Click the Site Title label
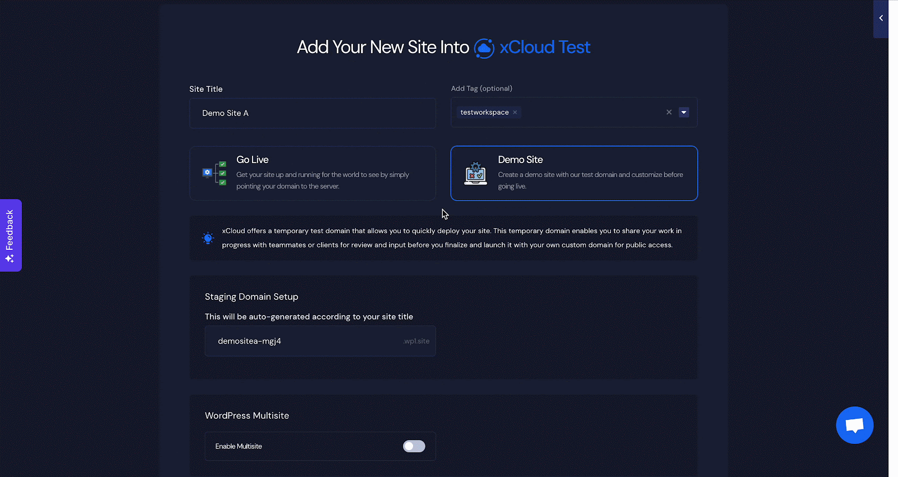 click(x=206, y=89)
